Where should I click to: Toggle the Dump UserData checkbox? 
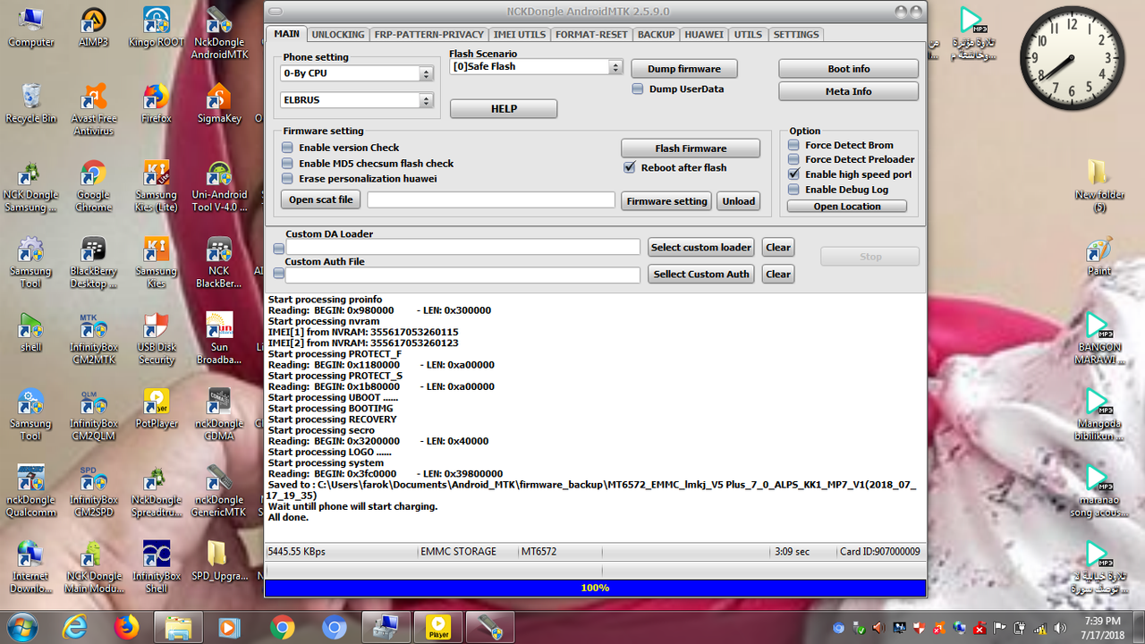click(638, 89)
